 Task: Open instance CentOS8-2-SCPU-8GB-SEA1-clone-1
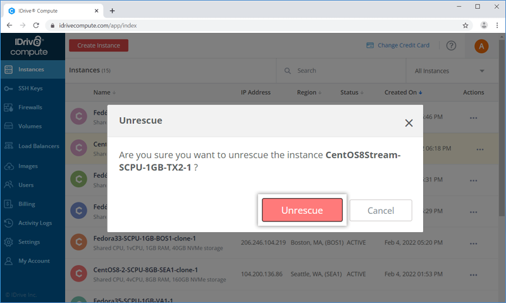145,269
